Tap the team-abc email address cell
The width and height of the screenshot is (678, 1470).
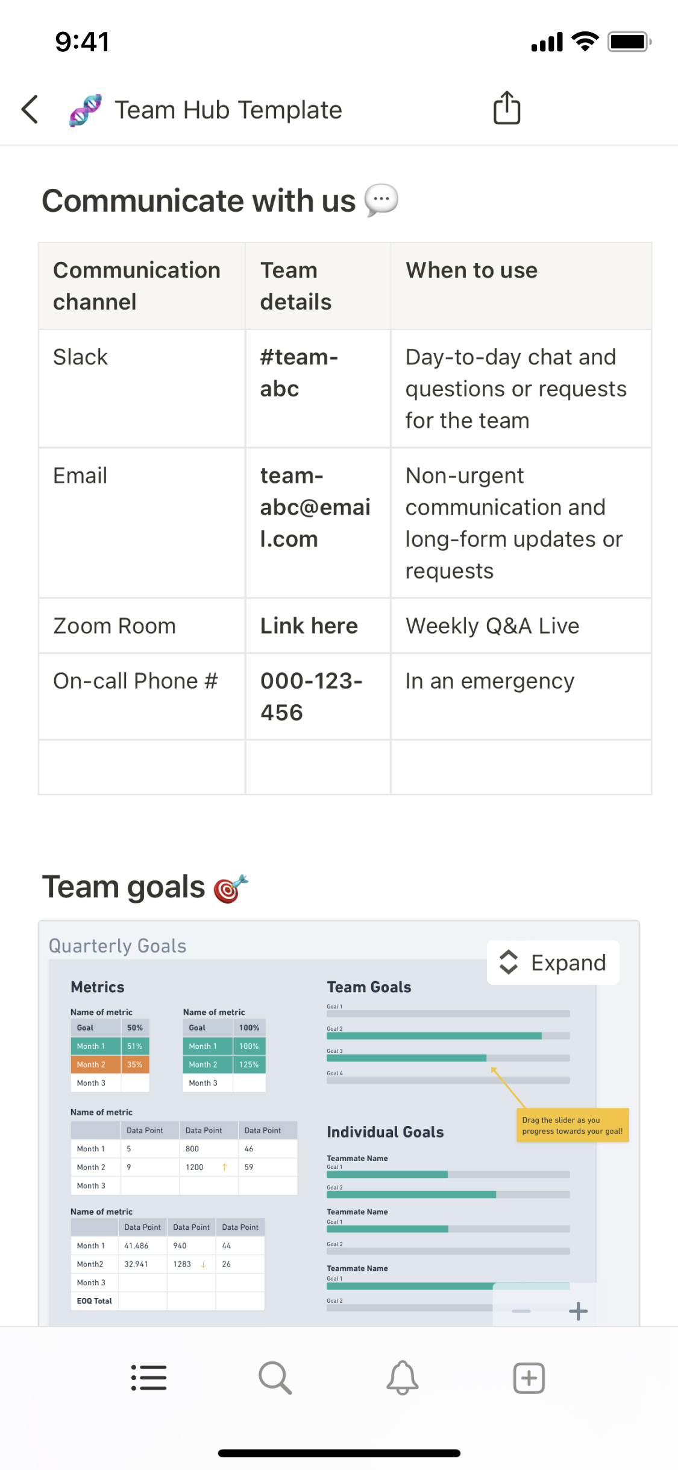click(x=315, y=507)
